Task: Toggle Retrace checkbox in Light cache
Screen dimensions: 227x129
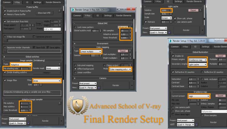Action: pyautogui.click(x=146, y=22)
